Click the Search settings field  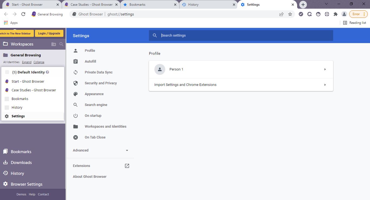point(241,36)
